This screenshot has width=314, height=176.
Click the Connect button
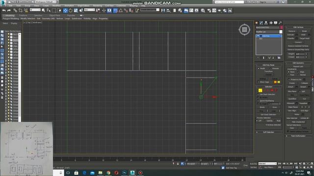pyautogui.click(x=298, y=43)
